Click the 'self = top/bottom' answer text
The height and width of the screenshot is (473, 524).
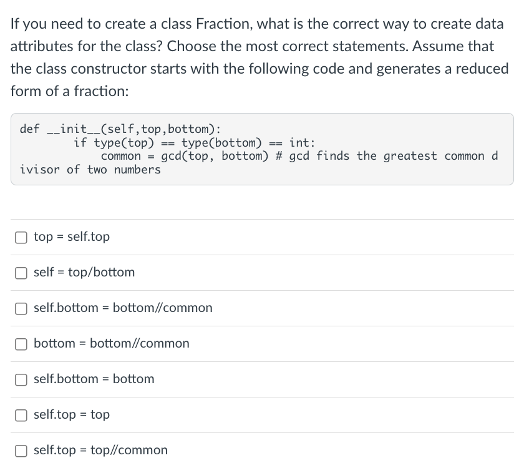[x=84, y=273]
